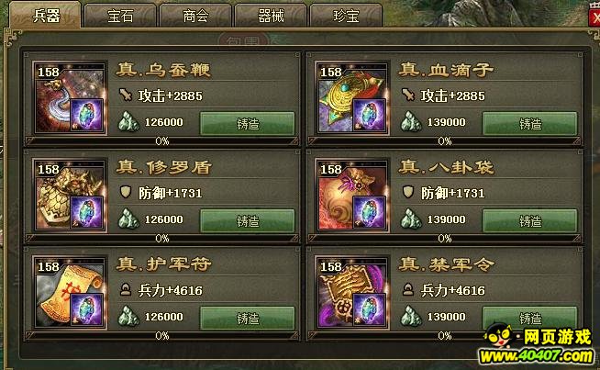Open the 真.禁军令 token icon
This screenshot has width=600, height=370.
352,294
